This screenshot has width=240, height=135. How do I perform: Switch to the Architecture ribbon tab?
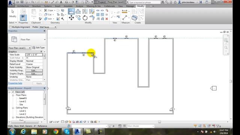pyautogui.click(x=23, y=6)
